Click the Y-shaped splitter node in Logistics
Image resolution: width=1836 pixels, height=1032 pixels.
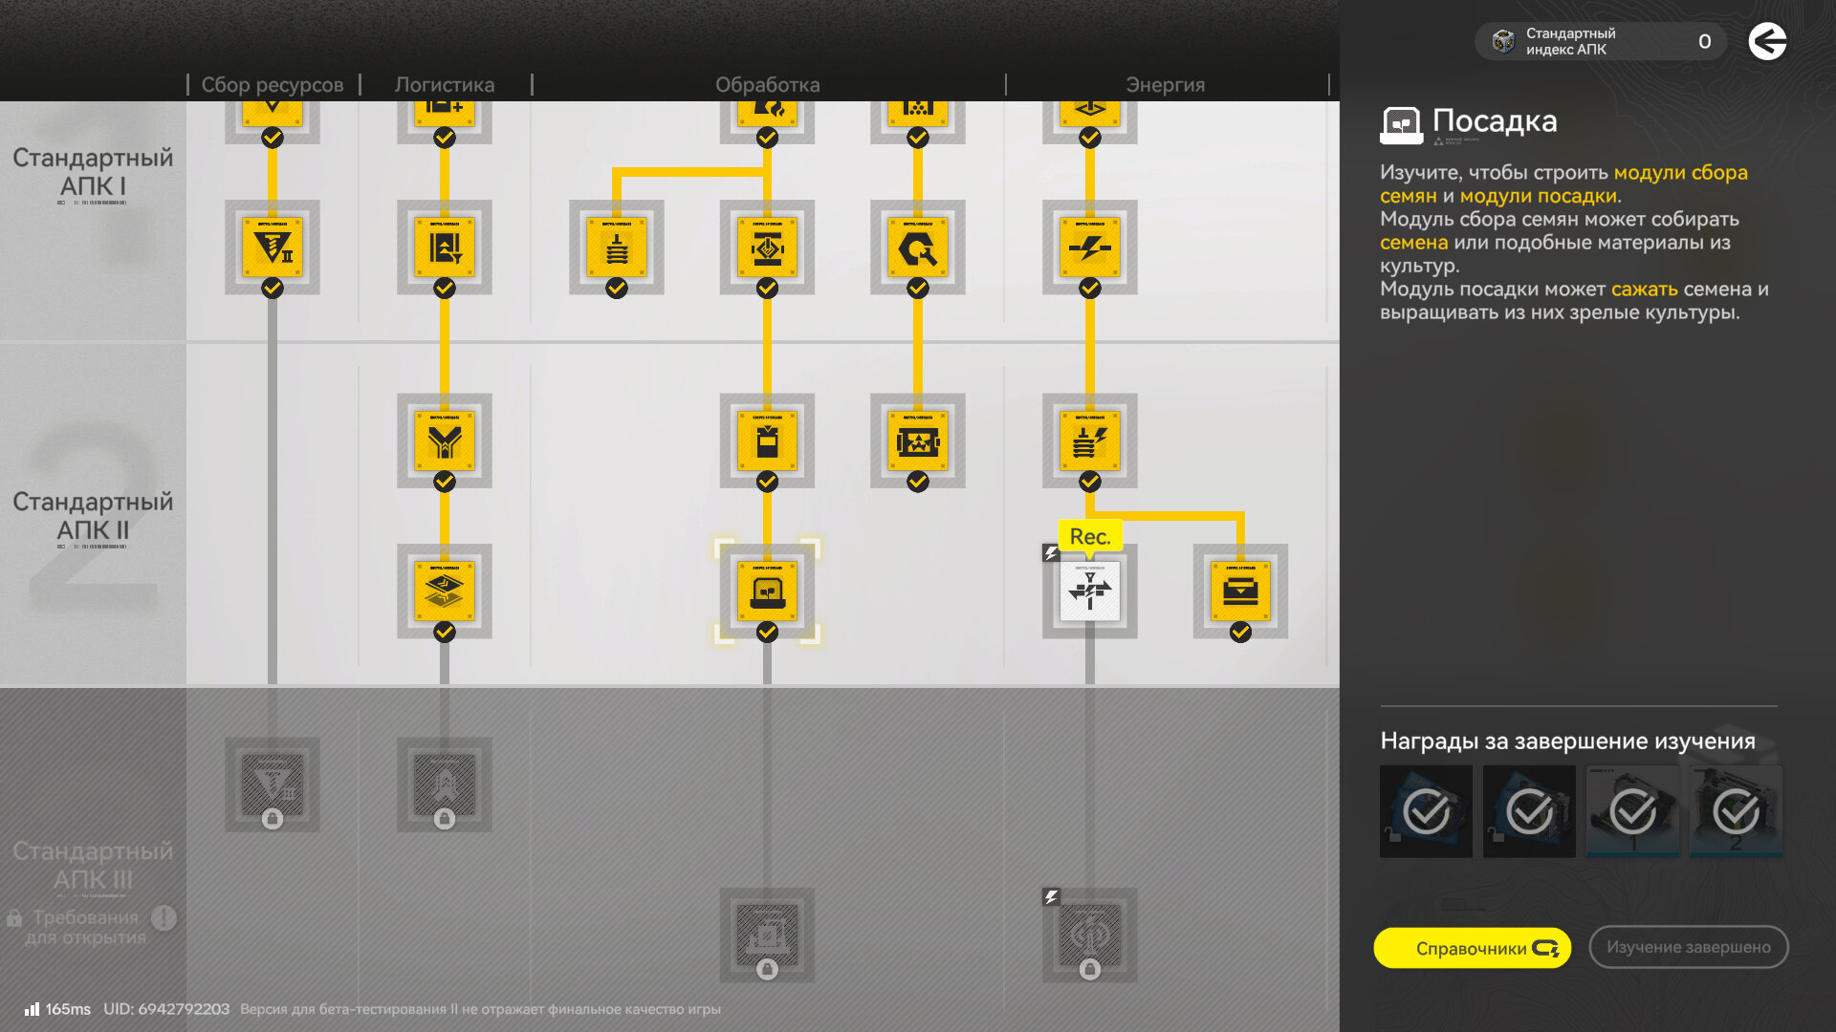coord(445,441)
